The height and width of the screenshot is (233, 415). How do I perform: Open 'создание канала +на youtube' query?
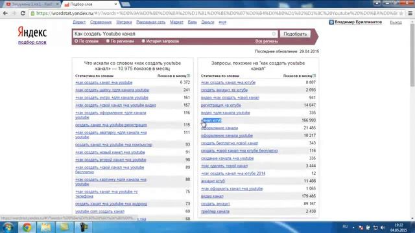pyautogui.click(x=228, y=159)
